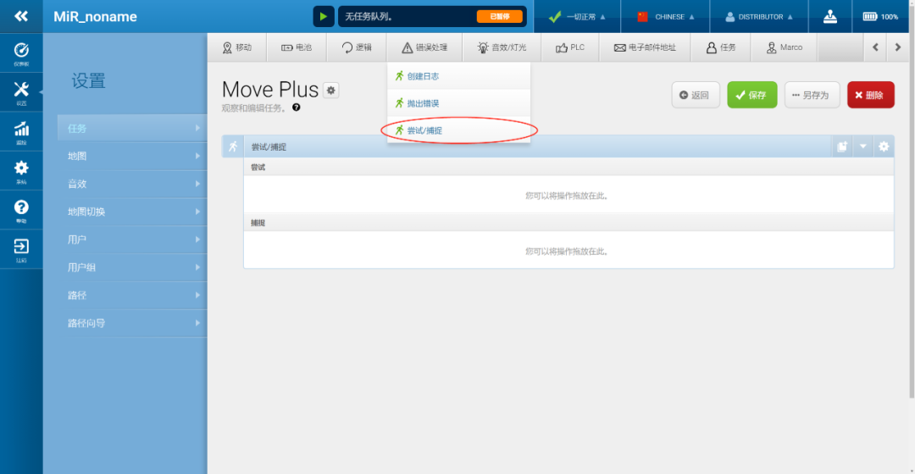Image resolution: width=915 pixels, height=474 pixels.
Task: Click the green 保存 save button
Action: point(751,95)
